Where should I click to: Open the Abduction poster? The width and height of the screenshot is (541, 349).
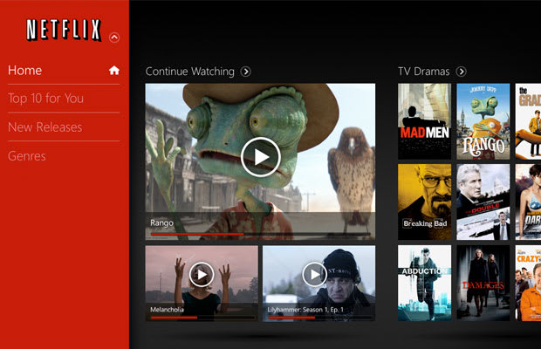coord(424,283)
